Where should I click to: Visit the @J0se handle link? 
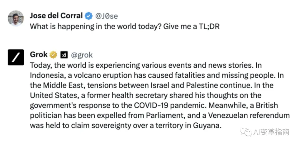(106, 16)
